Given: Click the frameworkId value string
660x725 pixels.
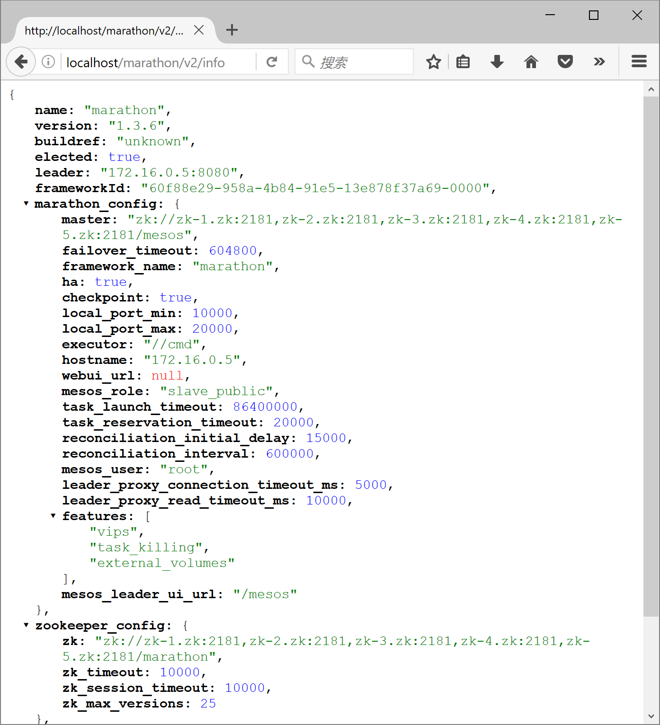Looking at the screenshot, I should click(315, 188).
